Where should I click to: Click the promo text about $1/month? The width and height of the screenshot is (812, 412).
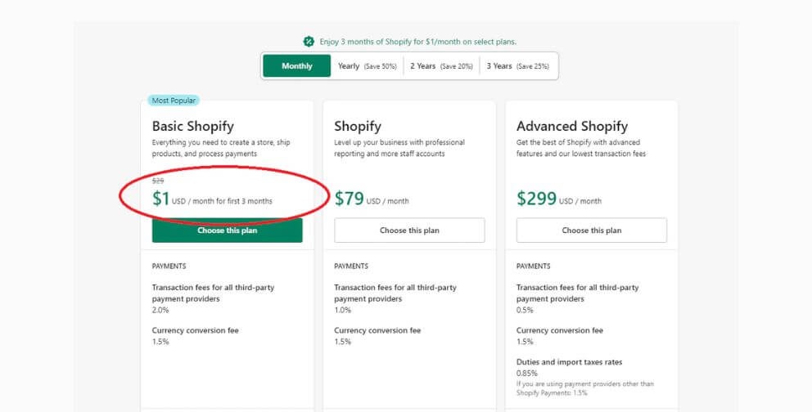click(418, 42)
